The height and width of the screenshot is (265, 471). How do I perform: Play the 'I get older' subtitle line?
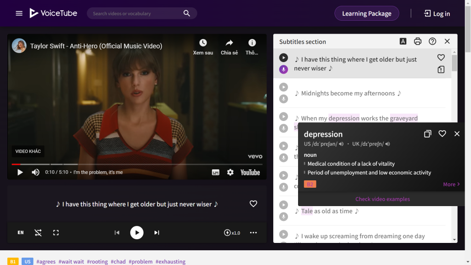(283, 58)
